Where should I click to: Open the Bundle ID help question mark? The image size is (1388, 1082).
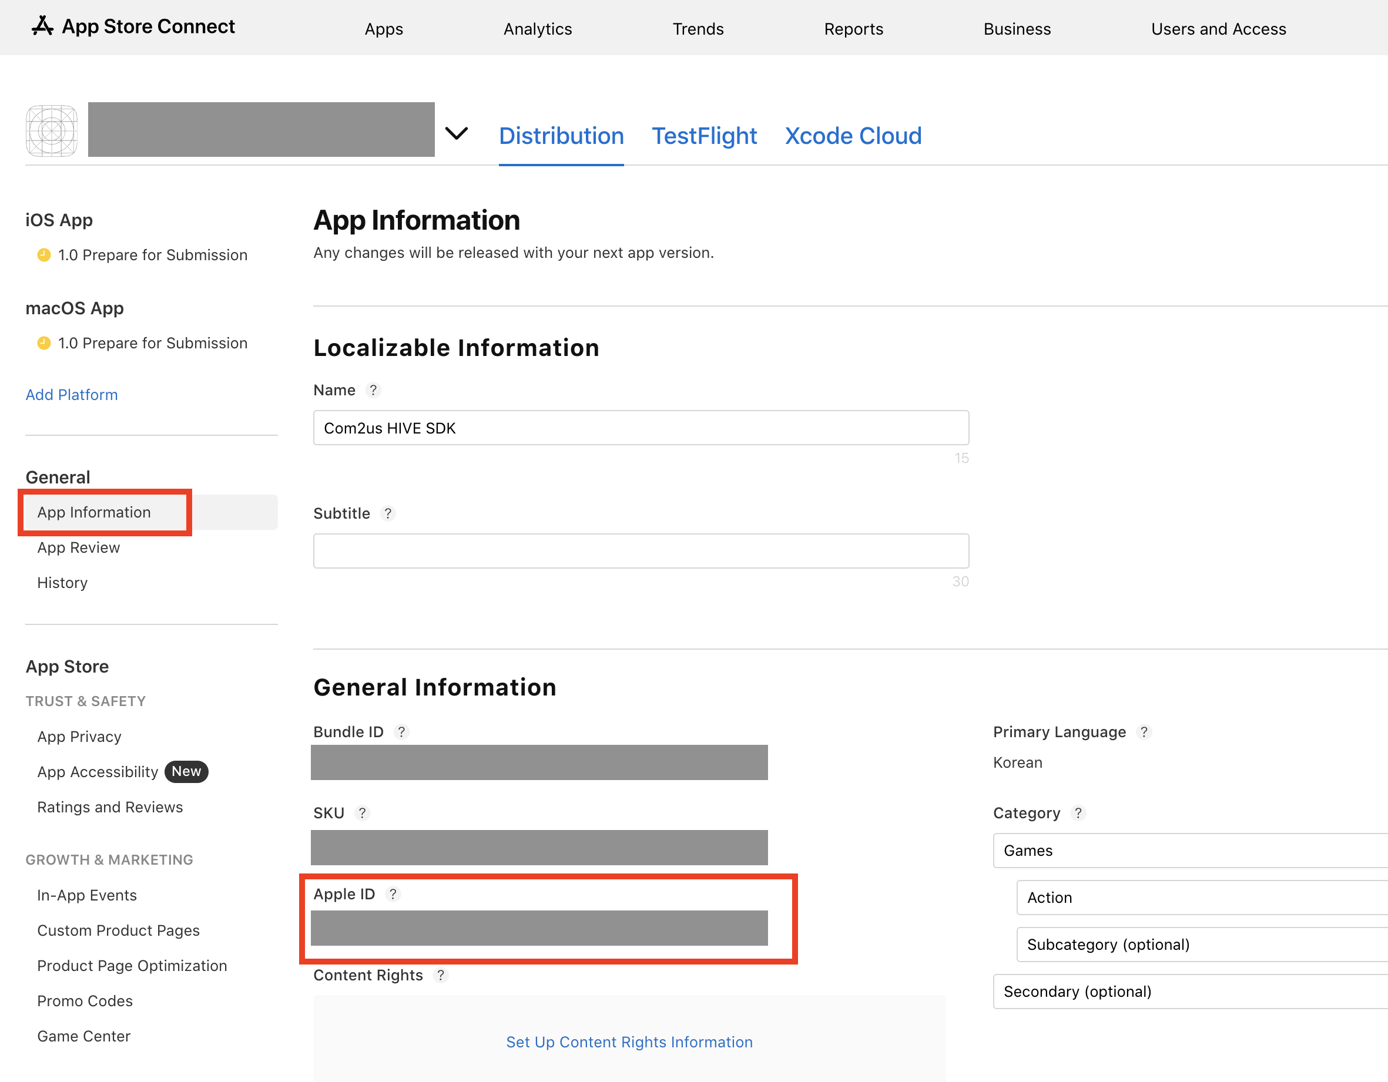tap(401, 732)
